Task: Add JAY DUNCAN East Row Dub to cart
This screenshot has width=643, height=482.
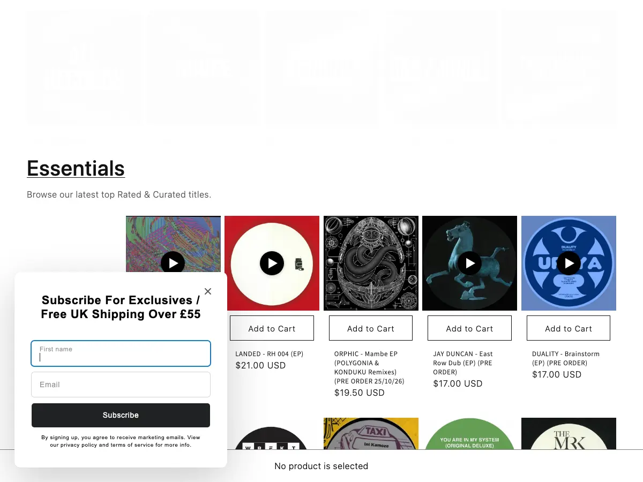Action: (x=469, y=328)
